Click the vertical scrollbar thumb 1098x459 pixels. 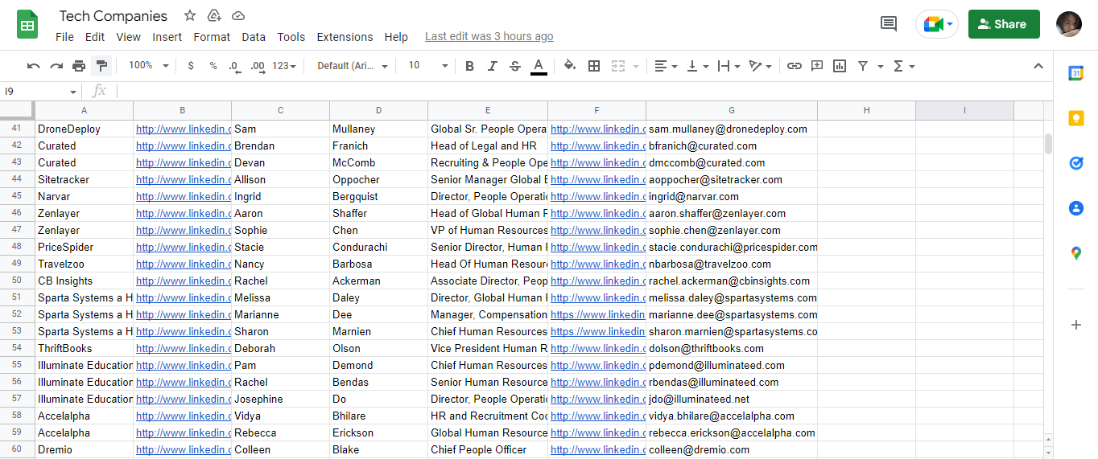[1048, 143]
